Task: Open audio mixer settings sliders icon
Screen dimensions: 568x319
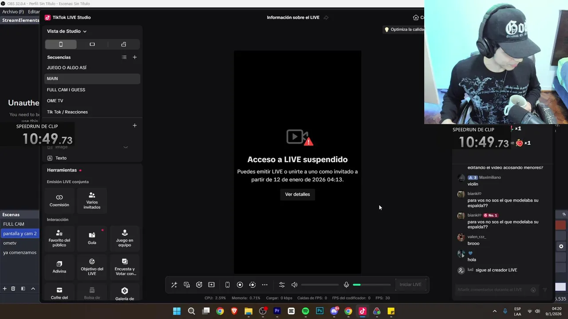Action: [x=282, y=285]
